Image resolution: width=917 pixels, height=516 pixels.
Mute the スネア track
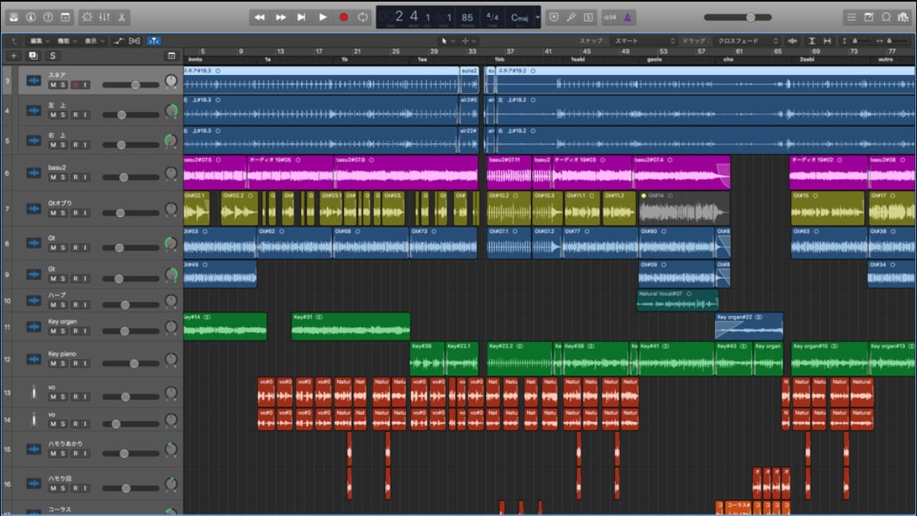pos(53,85)
